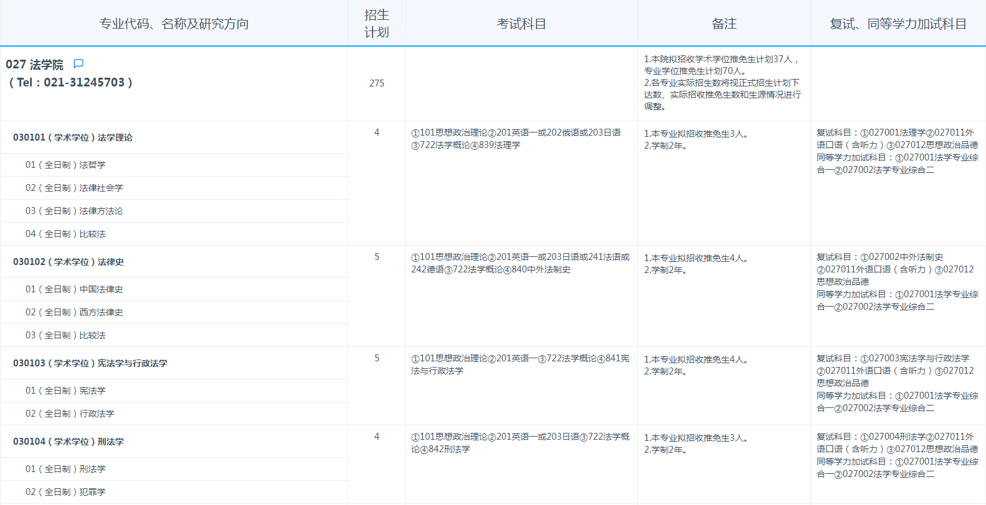Click the 考试科目 column header
986x505 pixels.
coord(521,24)
